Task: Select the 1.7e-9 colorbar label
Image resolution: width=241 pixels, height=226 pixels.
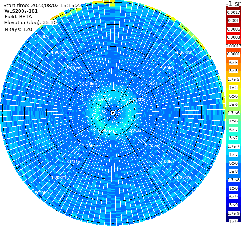Action: (x=234, y=213)
